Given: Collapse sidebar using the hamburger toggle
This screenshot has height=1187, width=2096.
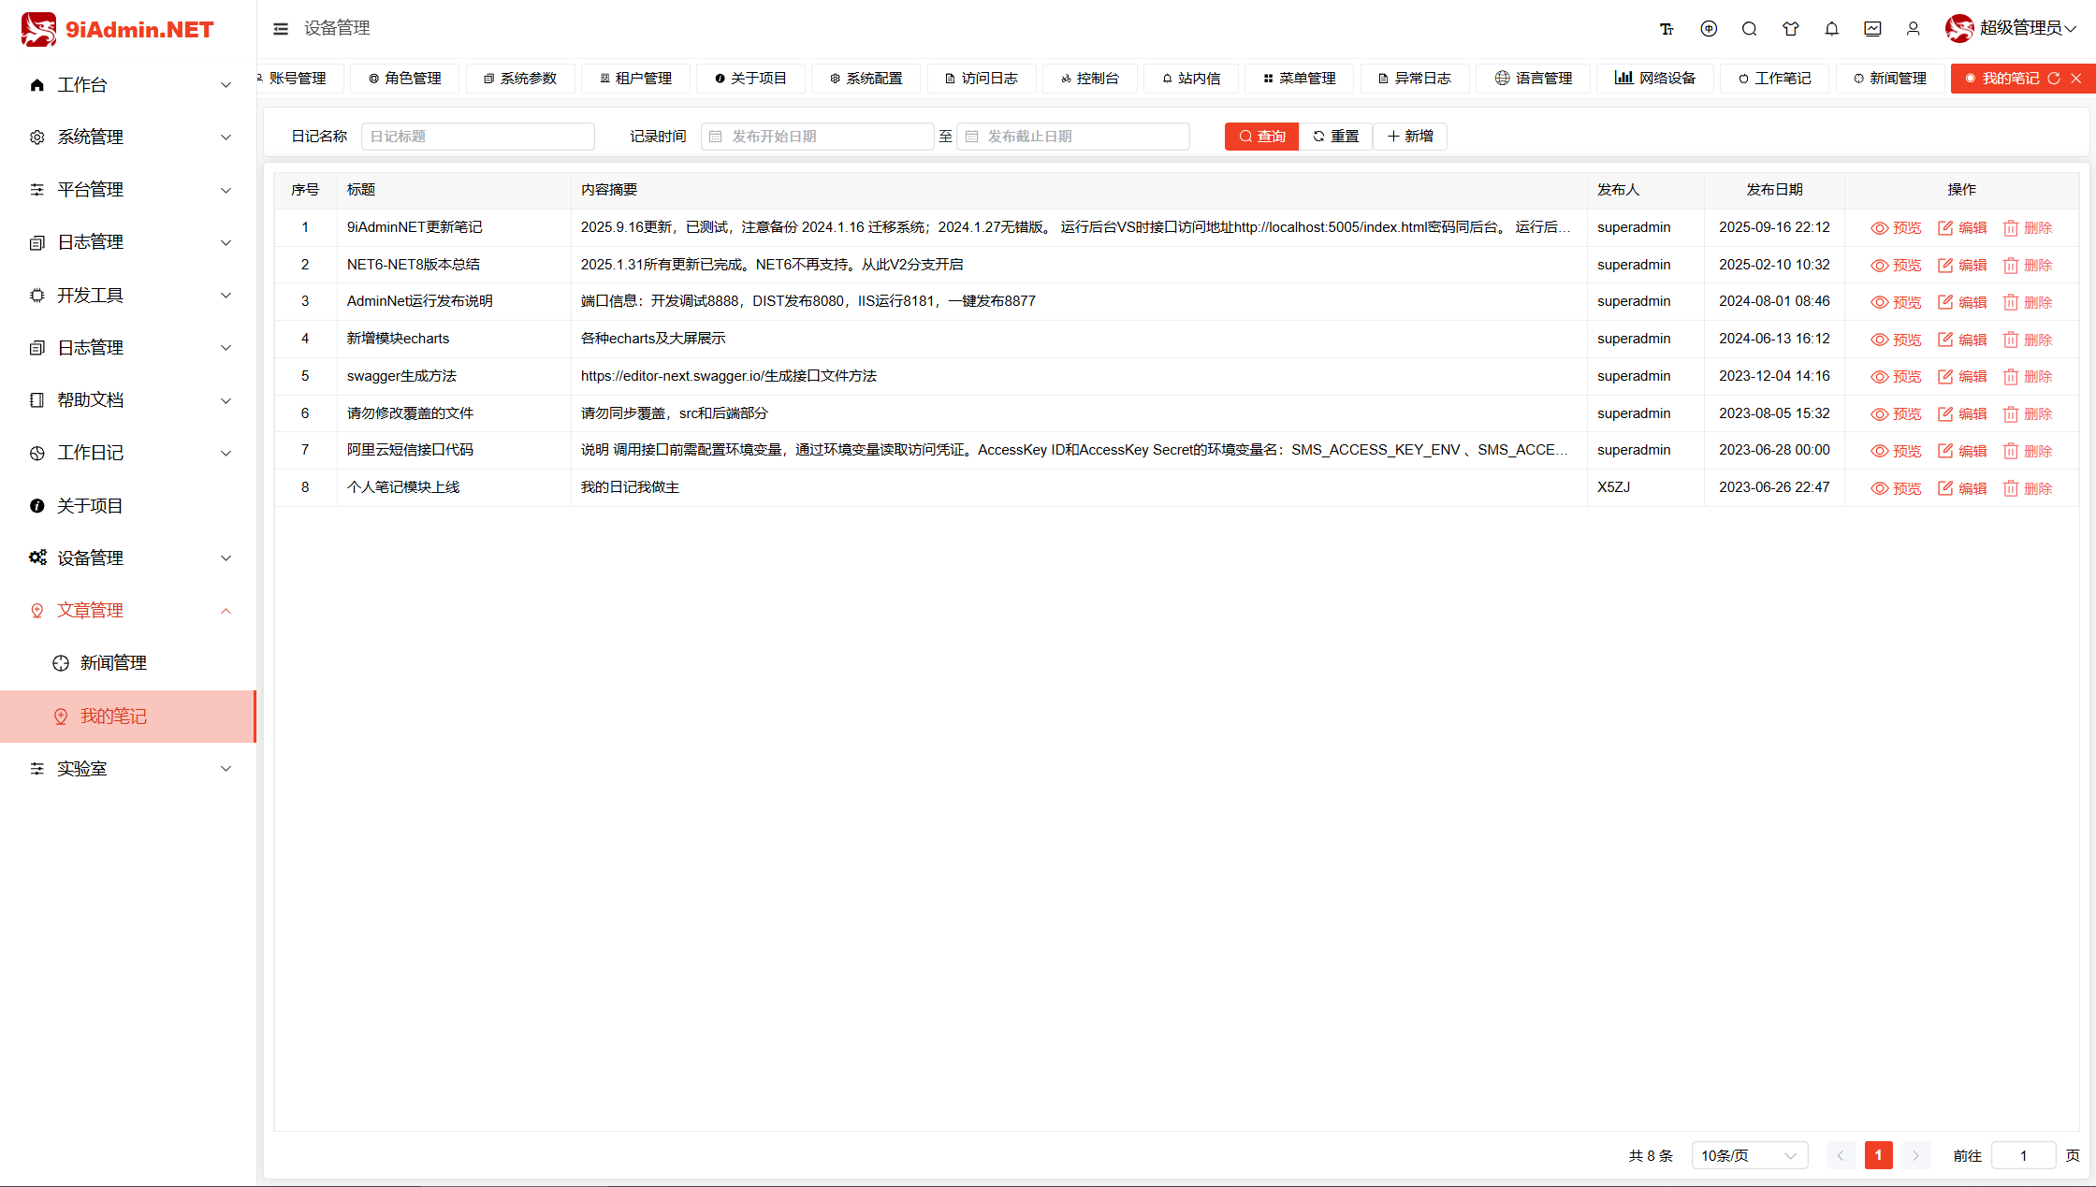Looking at the screenshot, I should pos(280,28).
